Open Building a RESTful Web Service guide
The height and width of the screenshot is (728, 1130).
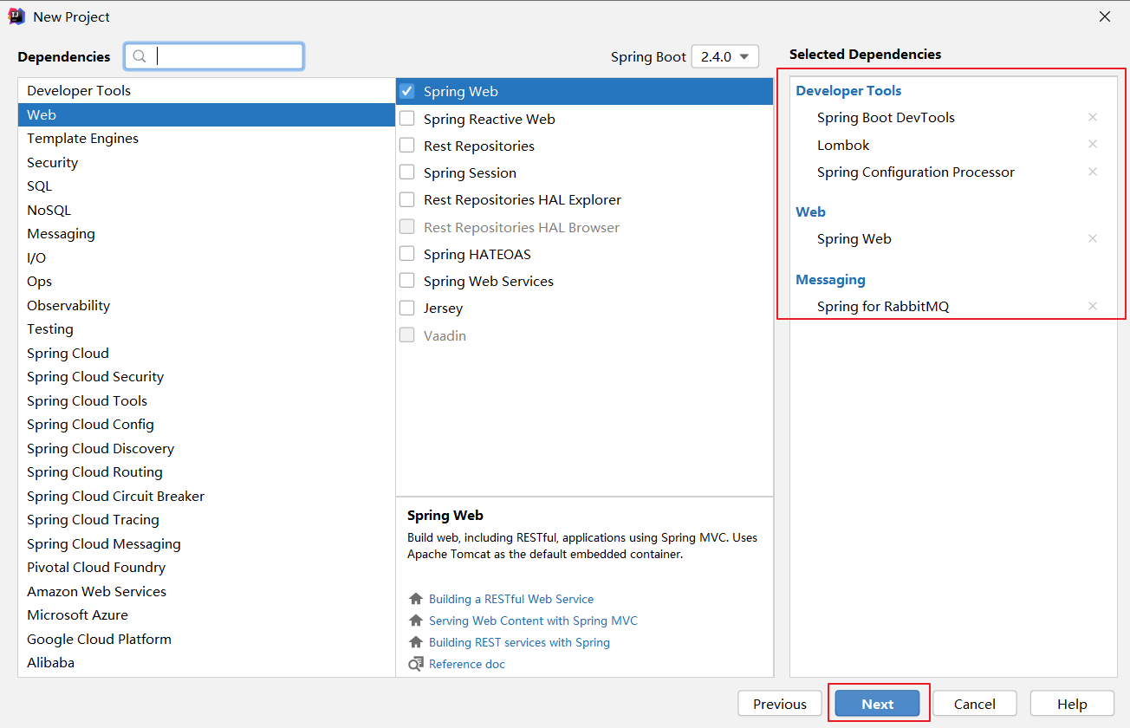(x=511, y=599)
